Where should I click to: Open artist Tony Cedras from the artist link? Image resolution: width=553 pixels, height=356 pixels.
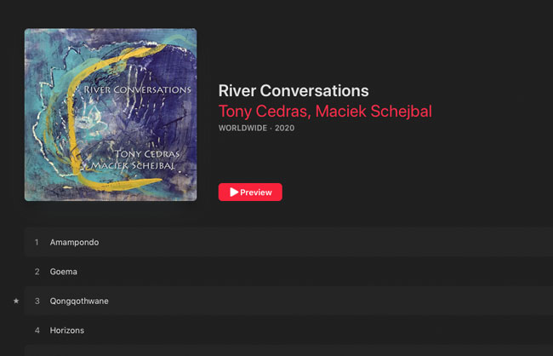click(261, 112)
